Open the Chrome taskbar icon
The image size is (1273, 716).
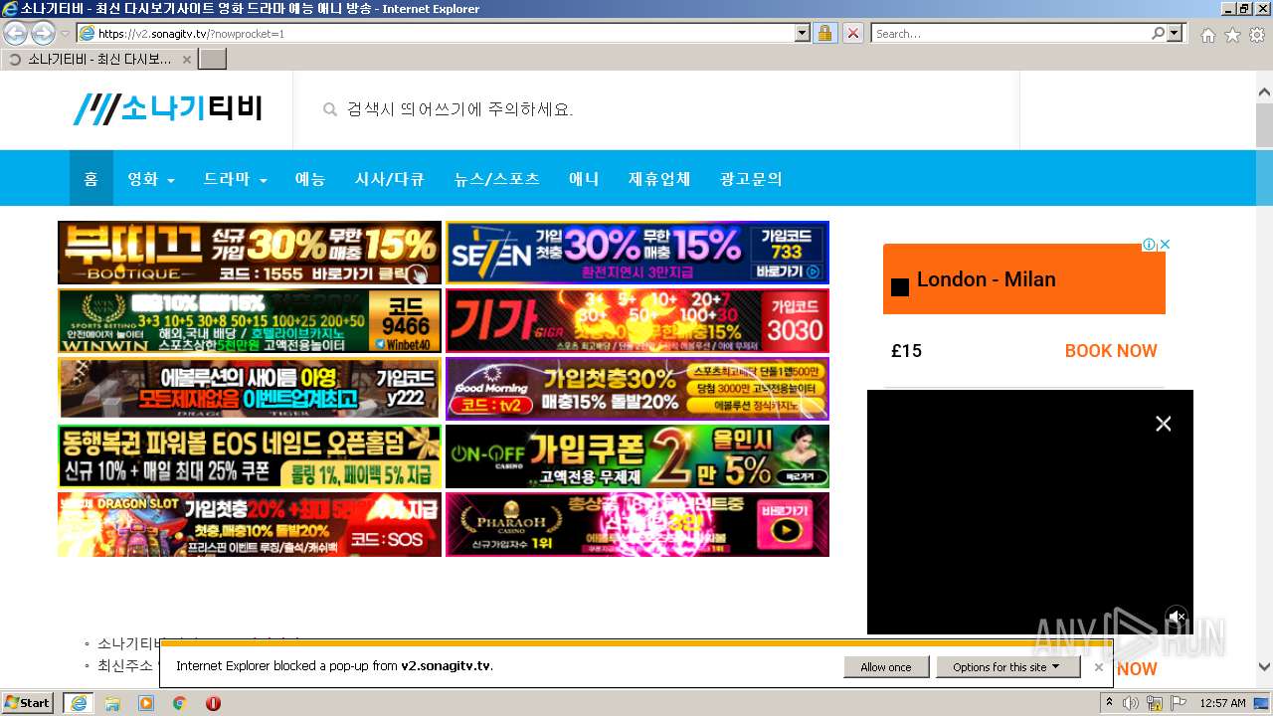click(x=180, y=703)
